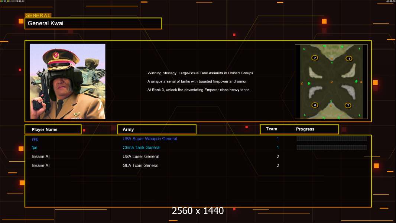Select player name ypg

click(35, 139)
